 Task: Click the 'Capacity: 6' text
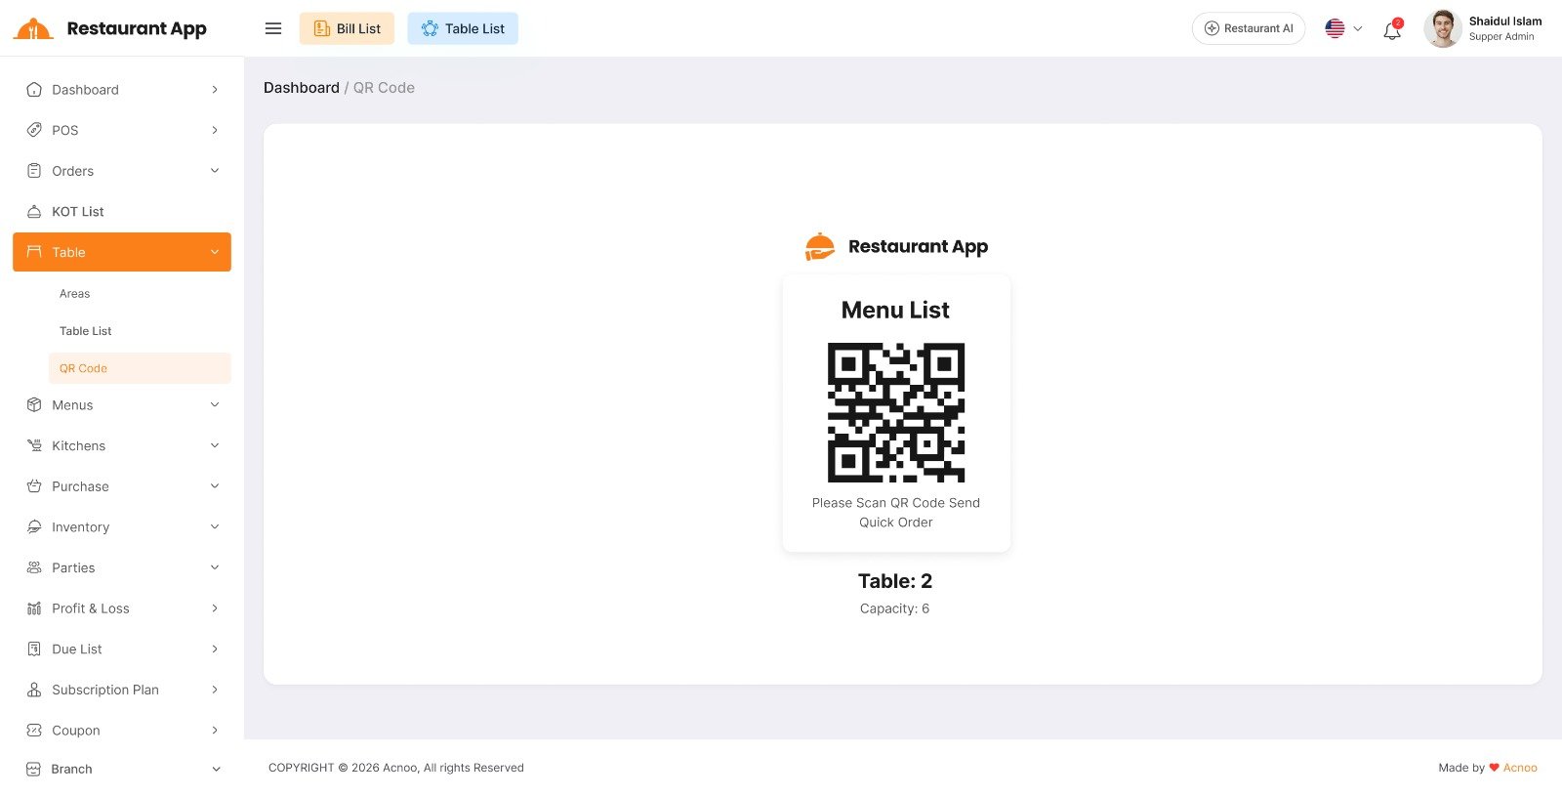pos(895,608)
